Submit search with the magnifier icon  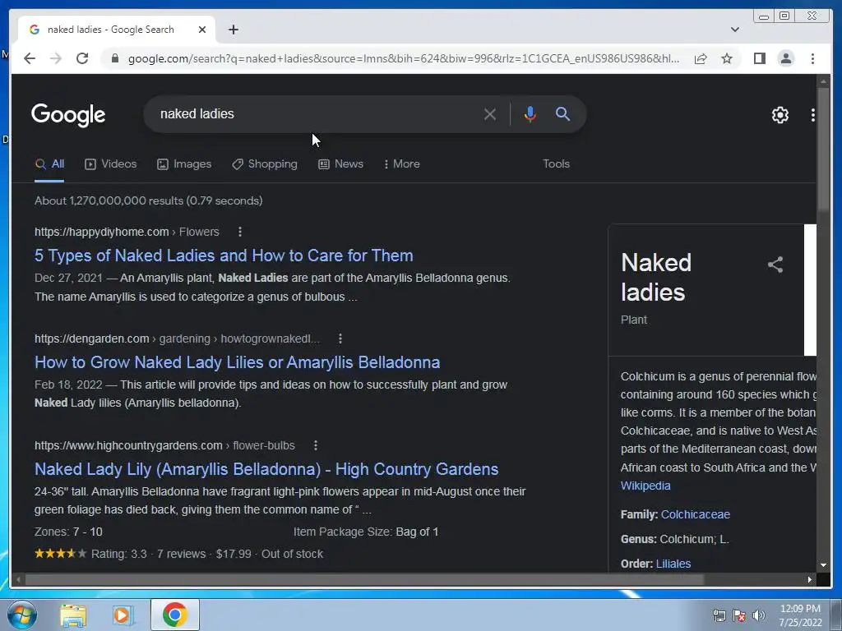562,113
